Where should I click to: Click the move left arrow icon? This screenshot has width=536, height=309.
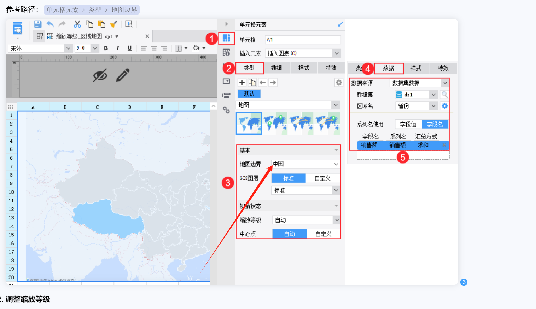(262, 82)
